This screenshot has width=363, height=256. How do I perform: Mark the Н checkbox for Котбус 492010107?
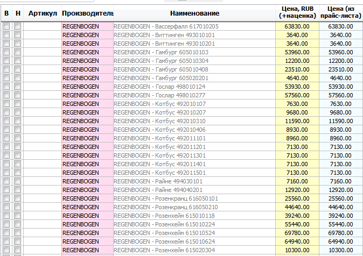(17, 104)
